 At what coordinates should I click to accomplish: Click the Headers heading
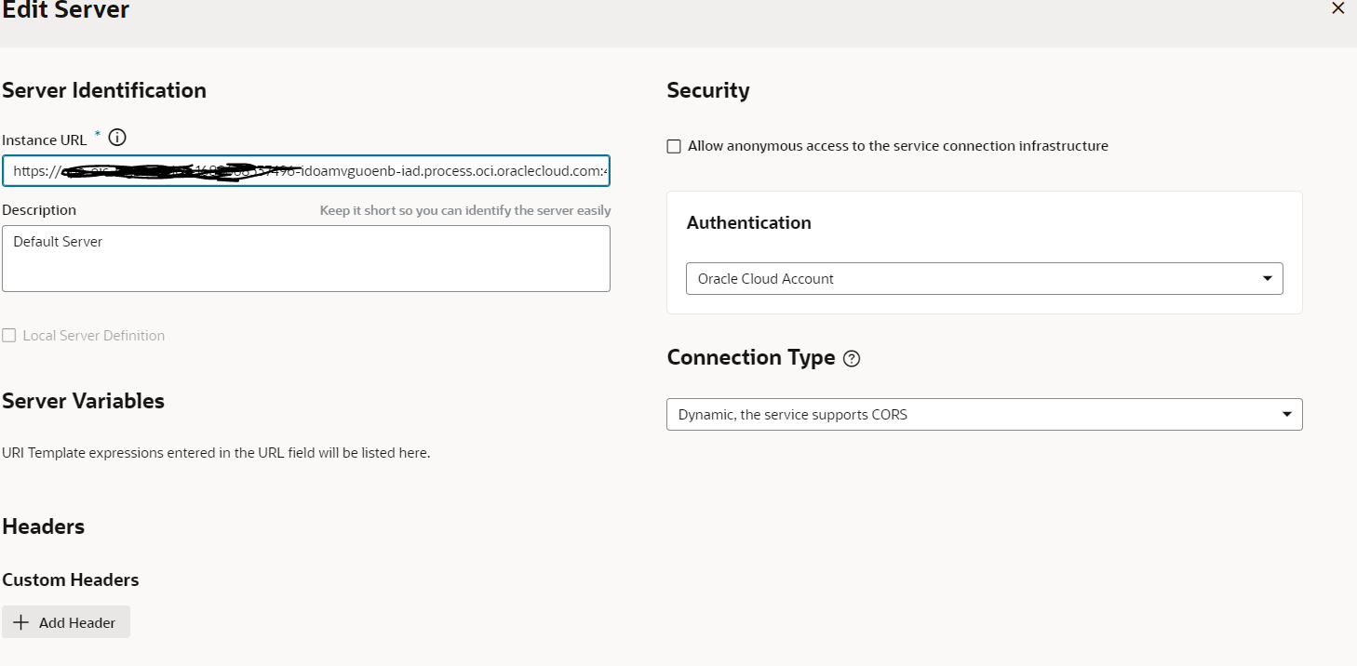point(44,526)
